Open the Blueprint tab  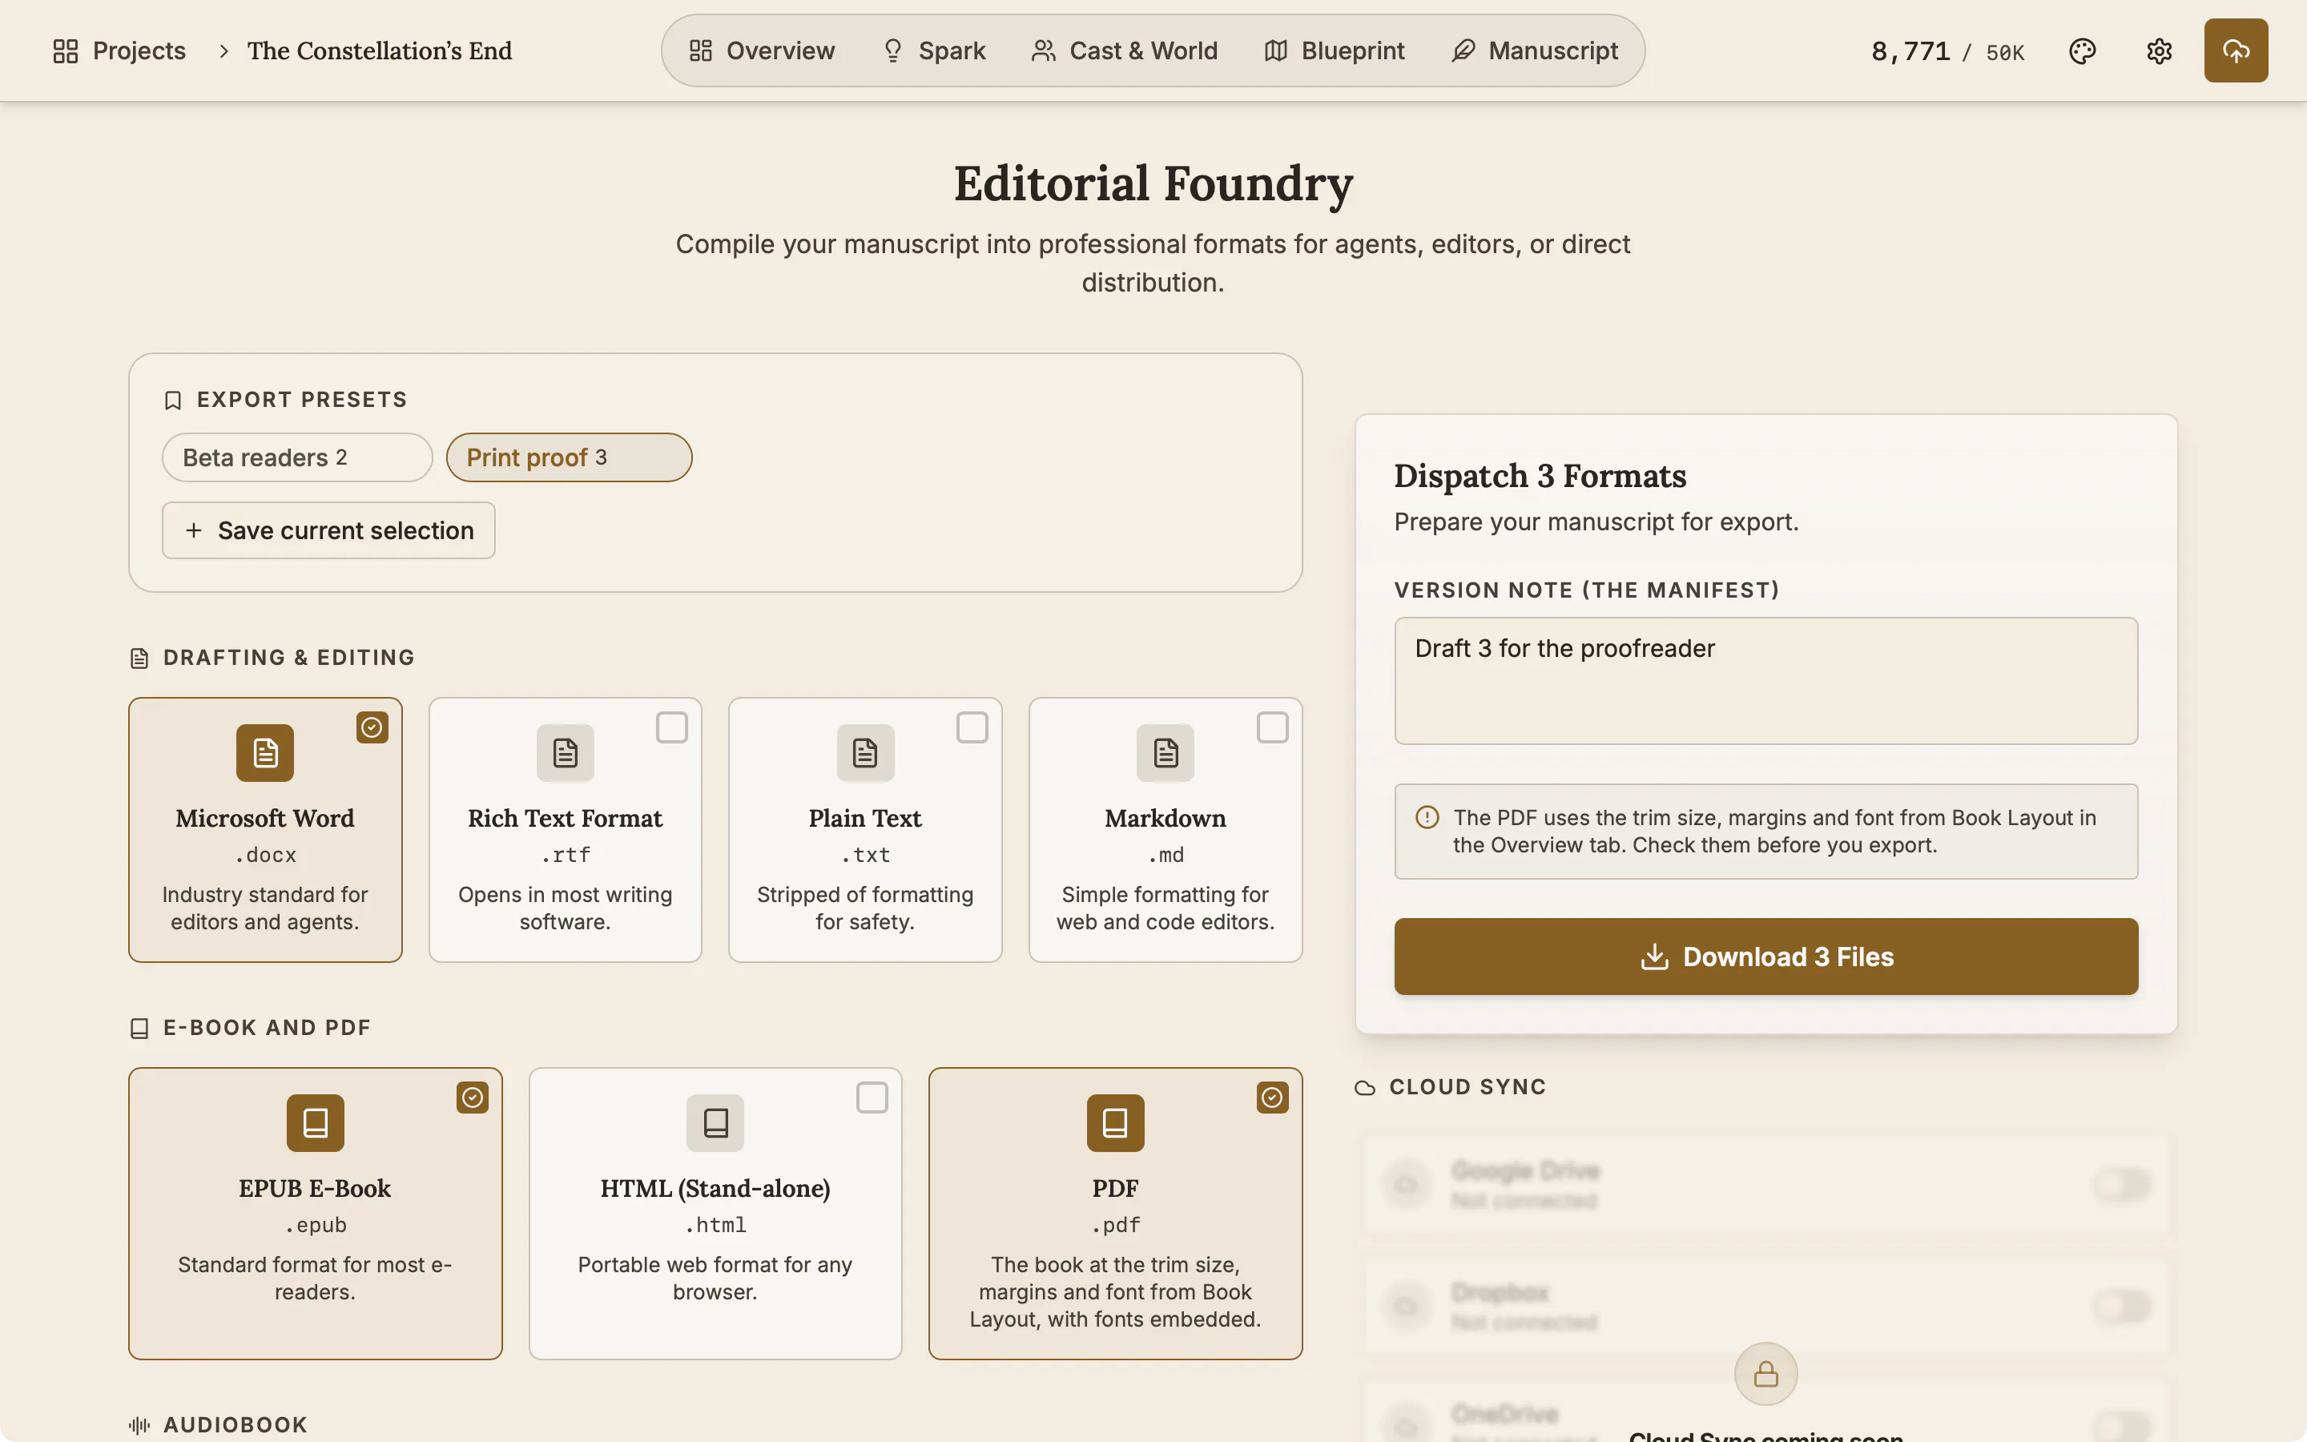[1334, 50]
